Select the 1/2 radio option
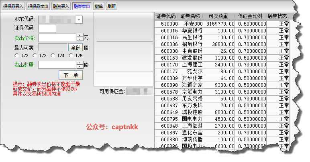310x162 pixels. point(17,56)
